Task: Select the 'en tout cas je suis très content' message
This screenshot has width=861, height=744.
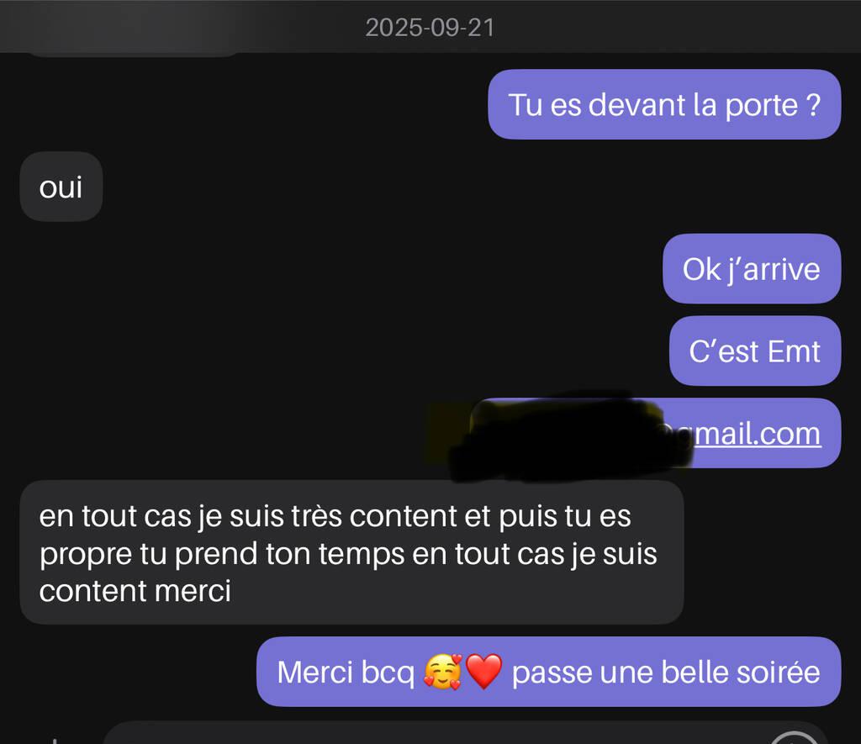Action: coord(351,552)
